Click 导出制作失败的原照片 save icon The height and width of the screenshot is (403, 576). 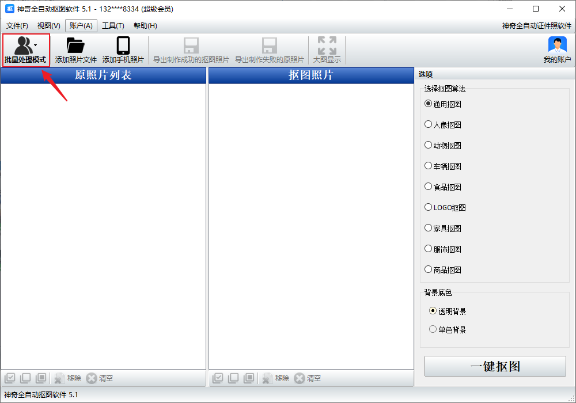(269, 46)
